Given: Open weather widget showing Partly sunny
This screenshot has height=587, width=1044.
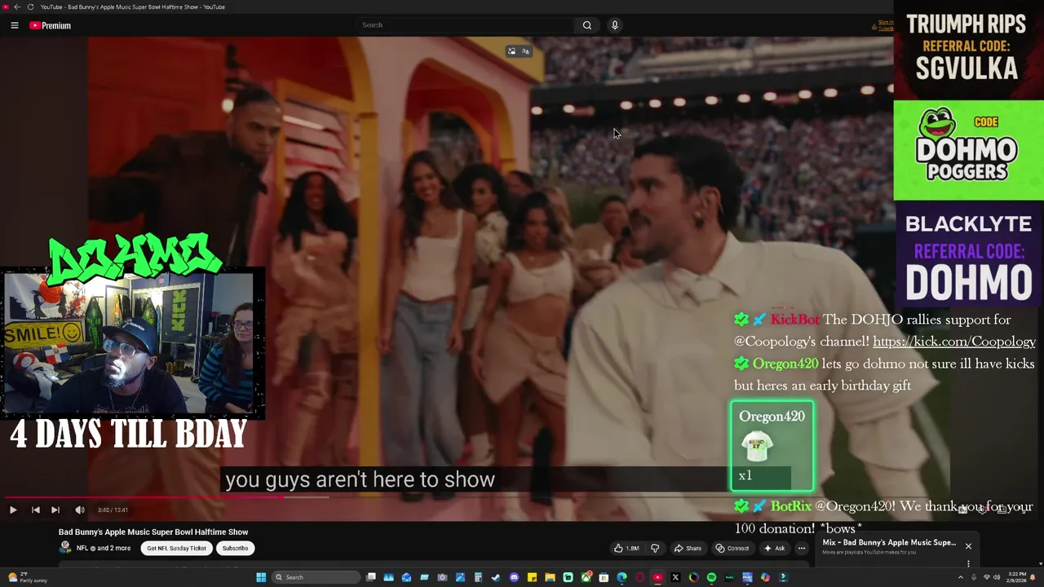Looking at the screenshot, I should click(28, 577).
